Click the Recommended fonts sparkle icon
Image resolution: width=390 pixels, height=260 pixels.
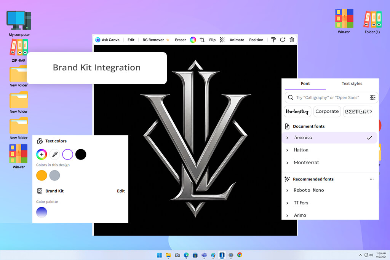tap(287, 179)
